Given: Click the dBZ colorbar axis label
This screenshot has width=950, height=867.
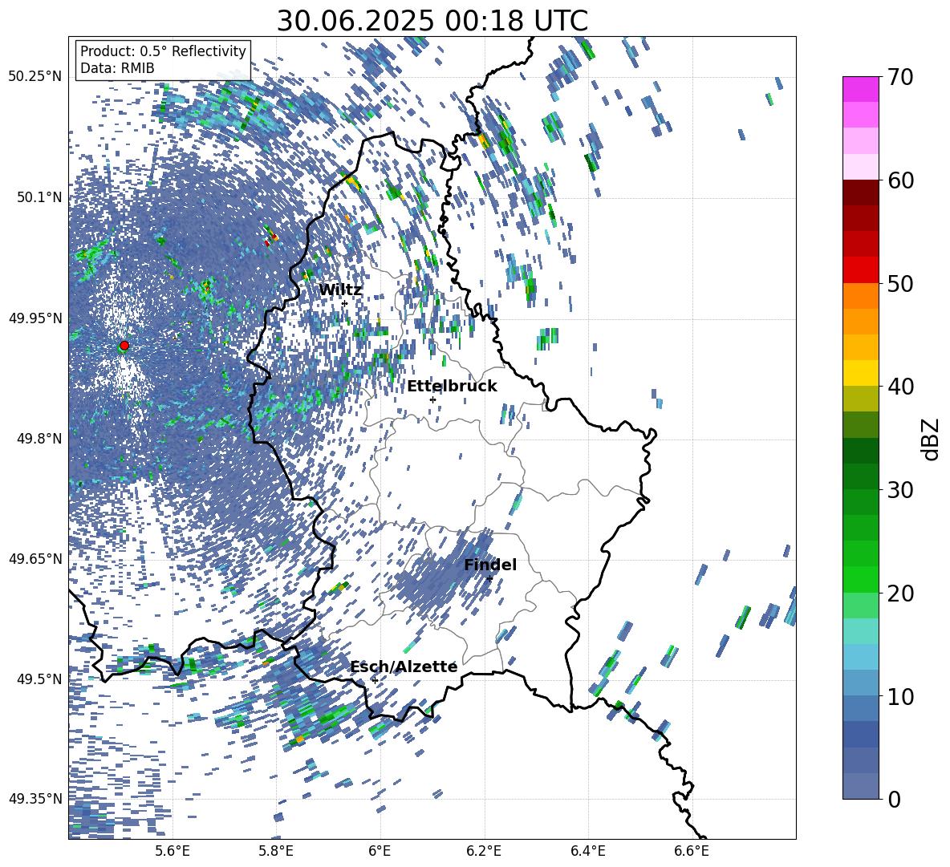Looking at the screenshot, I should click(x=932, y=439).
